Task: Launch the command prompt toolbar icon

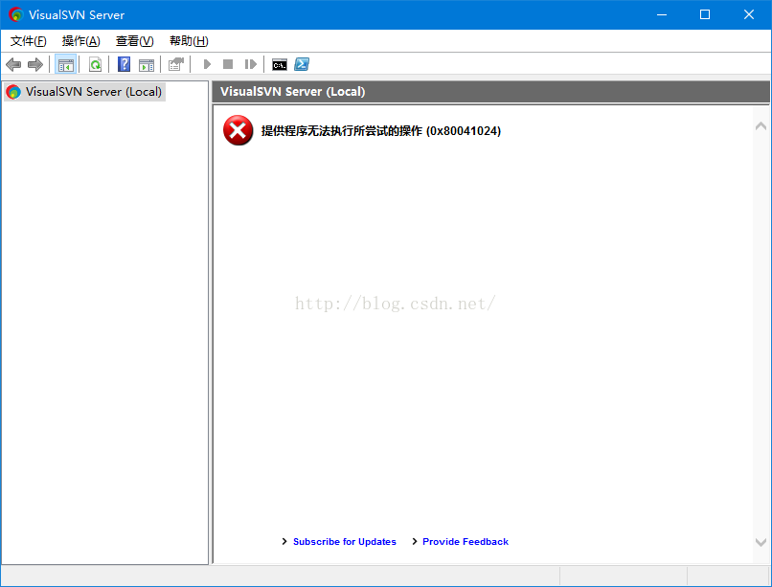Action: [x=280, y=64]
